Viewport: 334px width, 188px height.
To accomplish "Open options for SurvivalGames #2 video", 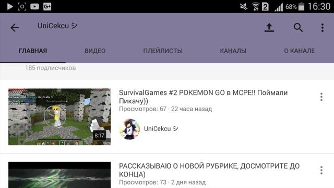I will 321,97.
